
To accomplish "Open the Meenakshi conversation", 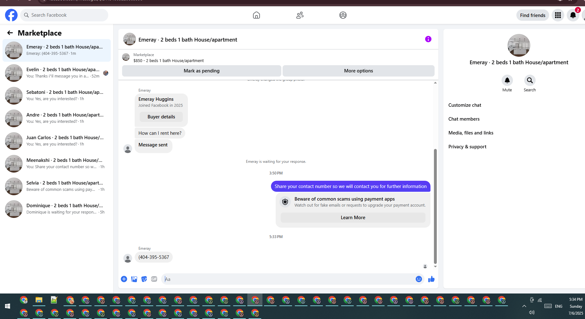I will coord(57,164).
